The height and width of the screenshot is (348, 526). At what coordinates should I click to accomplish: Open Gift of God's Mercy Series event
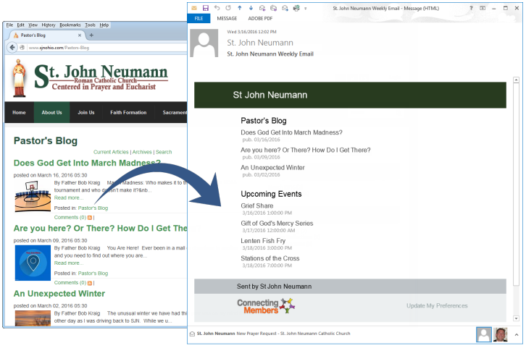(277, 223)
